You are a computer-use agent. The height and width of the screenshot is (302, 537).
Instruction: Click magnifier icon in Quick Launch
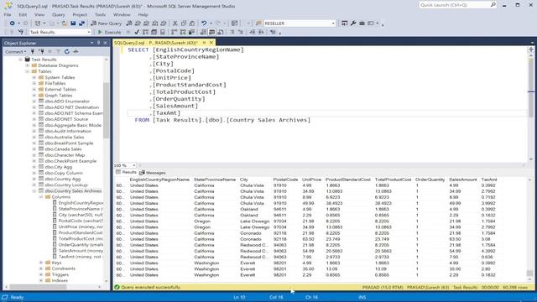pyautogui.click(x=493, y=5)
